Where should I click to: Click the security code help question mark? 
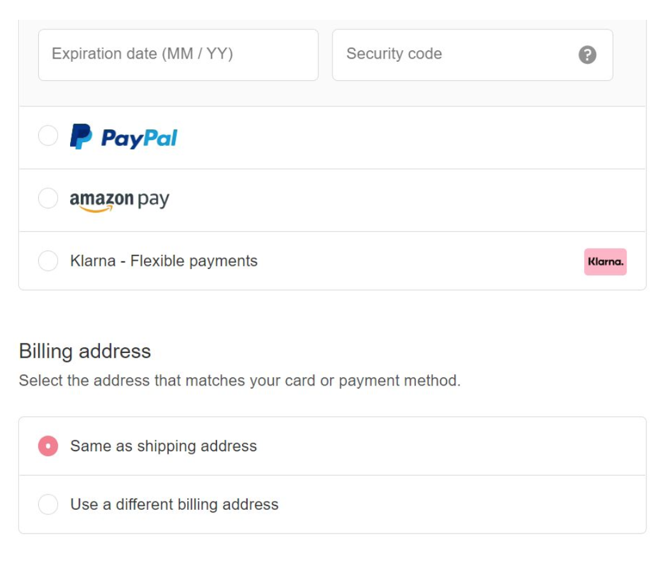[x=587, y=55]
